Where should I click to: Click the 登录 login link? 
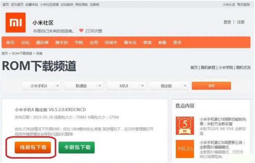click(227, 22)
